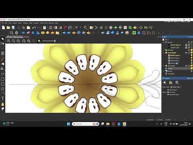
Task: Open the Edit menu
Action: pyautogui.click(x=6, y=23)
